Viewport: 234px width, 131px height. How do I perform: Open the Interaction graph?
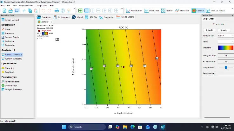[182, 10]
